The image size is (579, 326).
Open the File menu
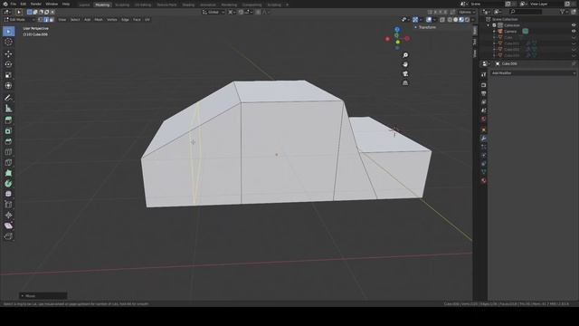14,4
